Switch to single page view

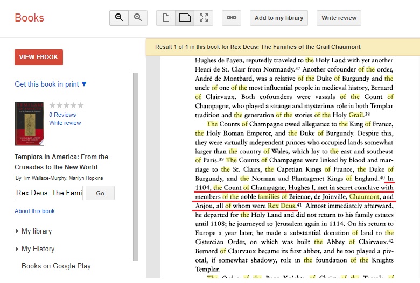(x=166, y=18)
